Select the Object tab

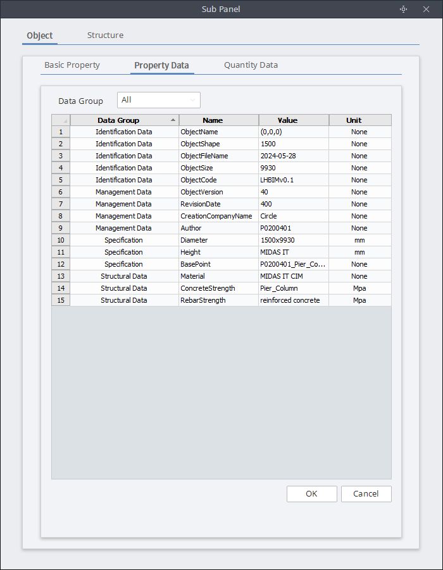[40, 35]
